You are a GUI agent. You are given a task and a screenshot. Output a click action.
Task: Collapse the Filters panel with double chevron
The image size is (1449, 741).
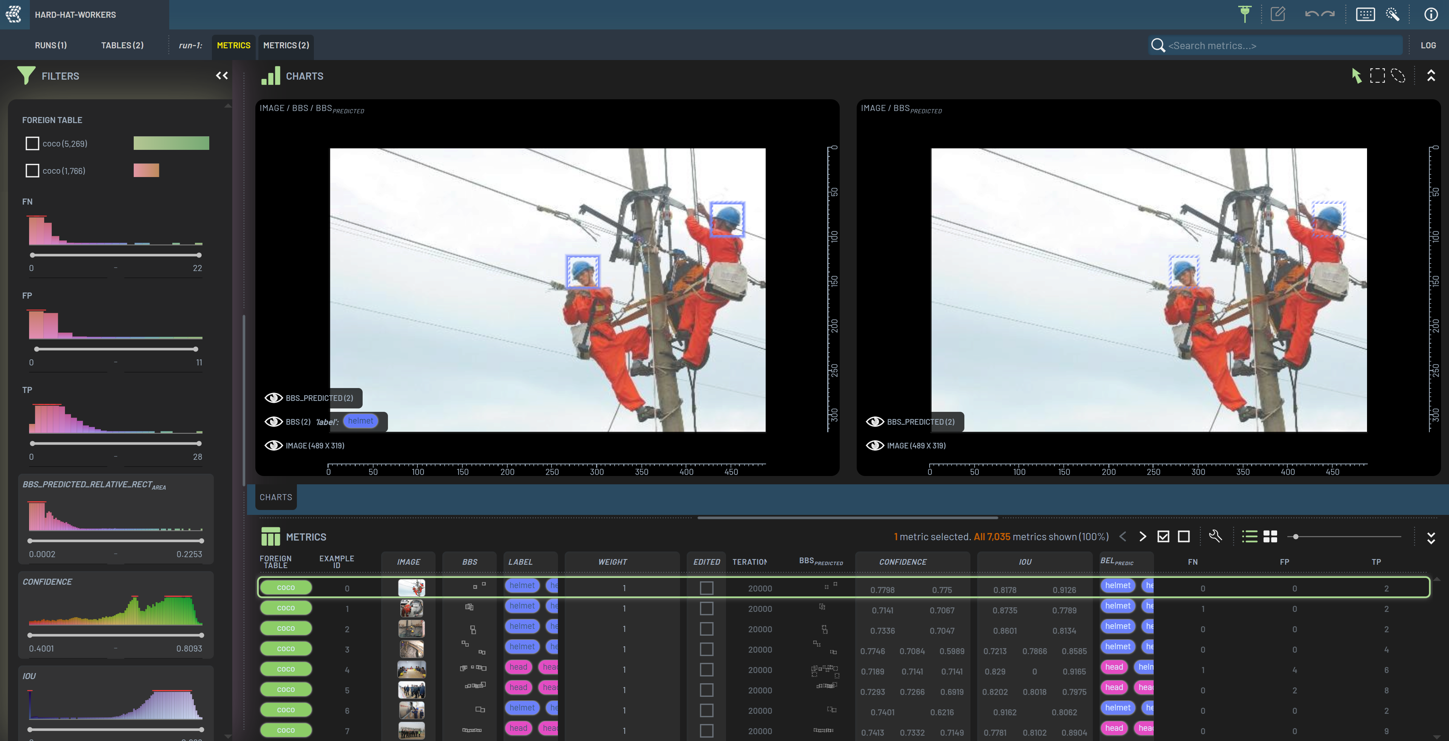(222, 76)
